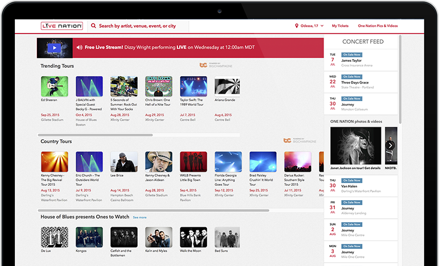
Task: Open the Kenny Chesney Big Revival thumbnail
Action: (x=55, y=161)
